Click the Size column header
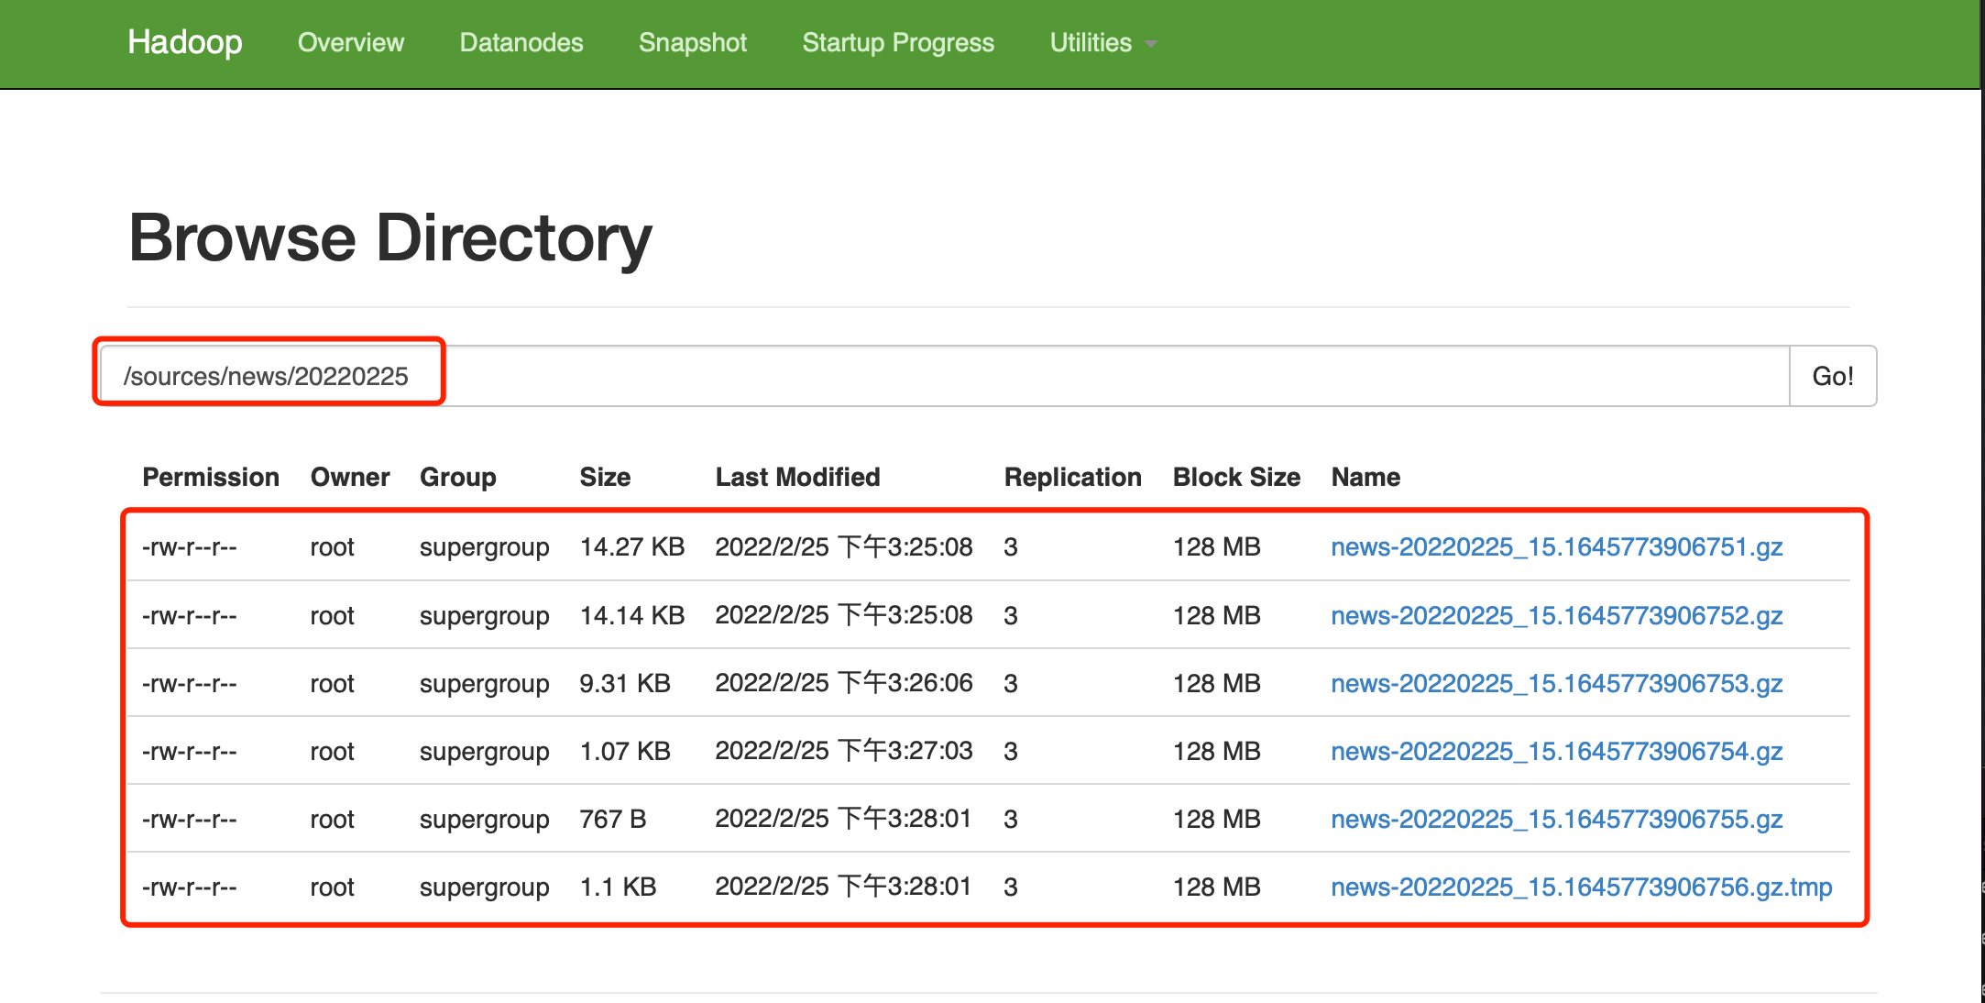 point(605,477)
